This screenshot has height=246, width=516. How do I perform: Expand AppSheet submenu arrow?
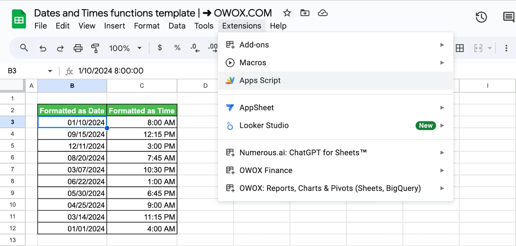click(x=442, y=108)
